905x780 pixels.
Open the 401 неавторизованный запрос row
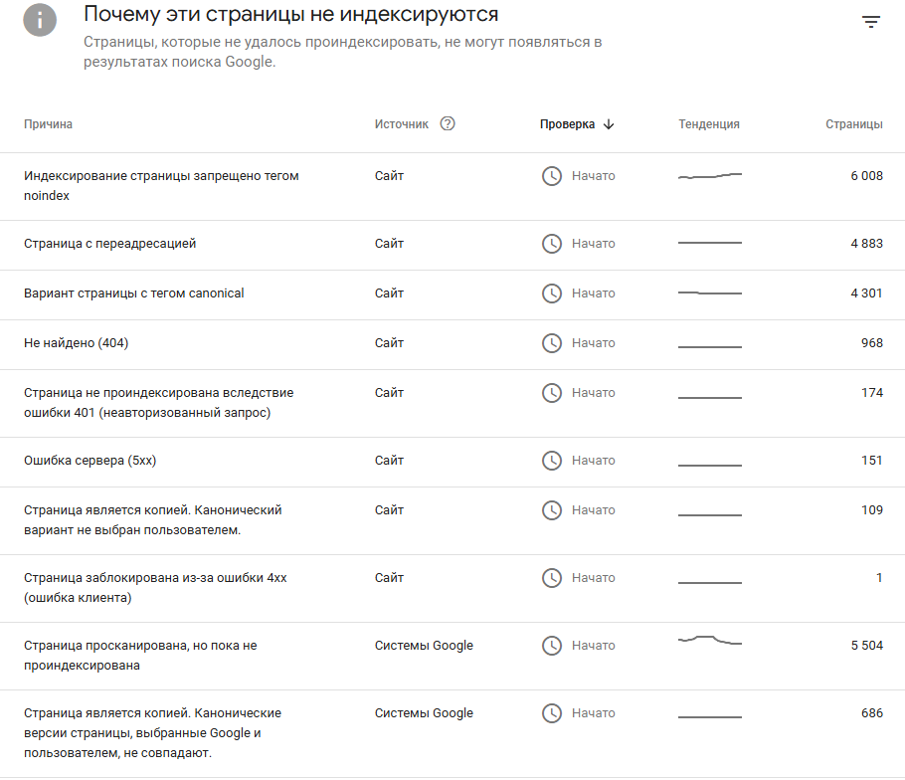click(x=452, y=404)
